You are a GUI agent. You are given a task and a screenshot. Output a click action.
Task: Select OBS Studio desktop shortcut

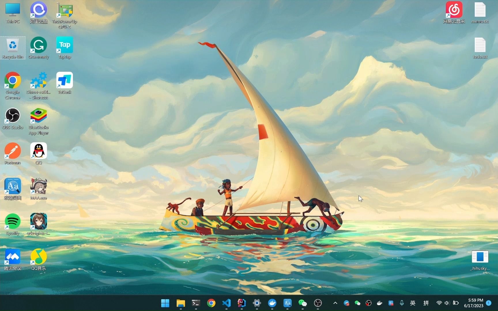[x=13, y=119]
